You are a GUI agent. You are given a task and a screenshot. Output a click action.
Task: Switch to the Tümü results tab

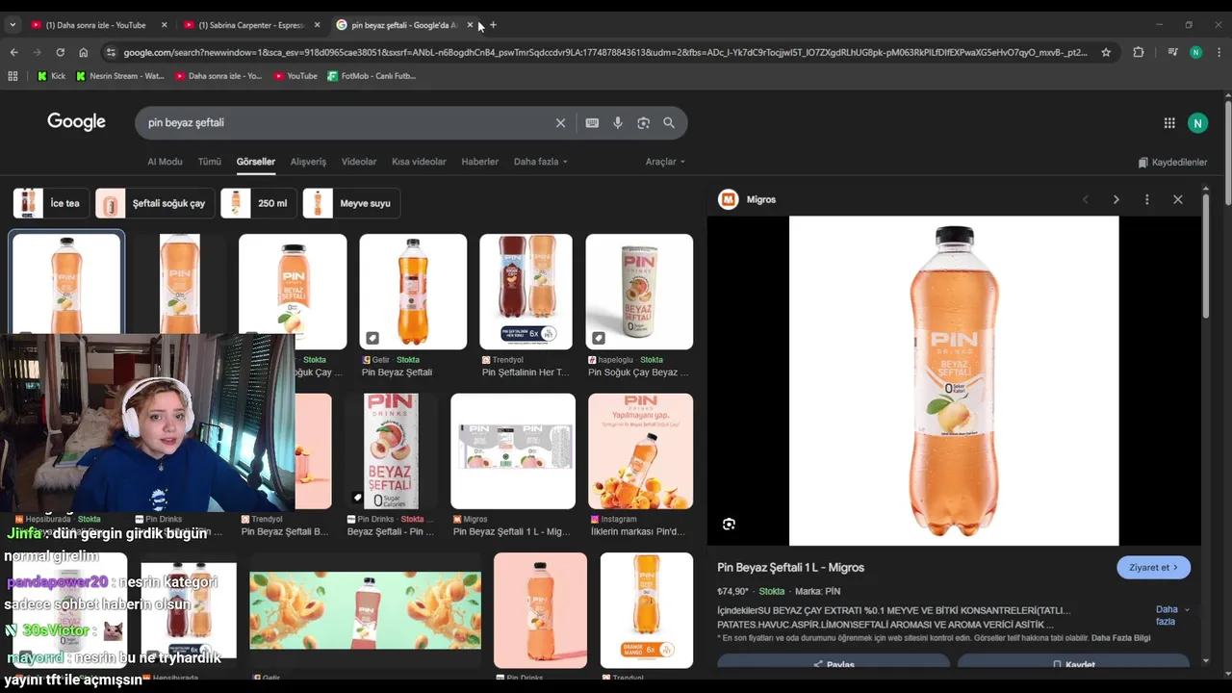pyautogui.click(x=209, y=162)
